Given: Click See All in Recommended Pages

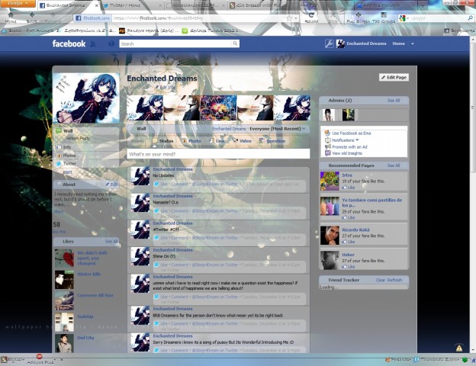Looking at the screenshot, I should (394, 165).
